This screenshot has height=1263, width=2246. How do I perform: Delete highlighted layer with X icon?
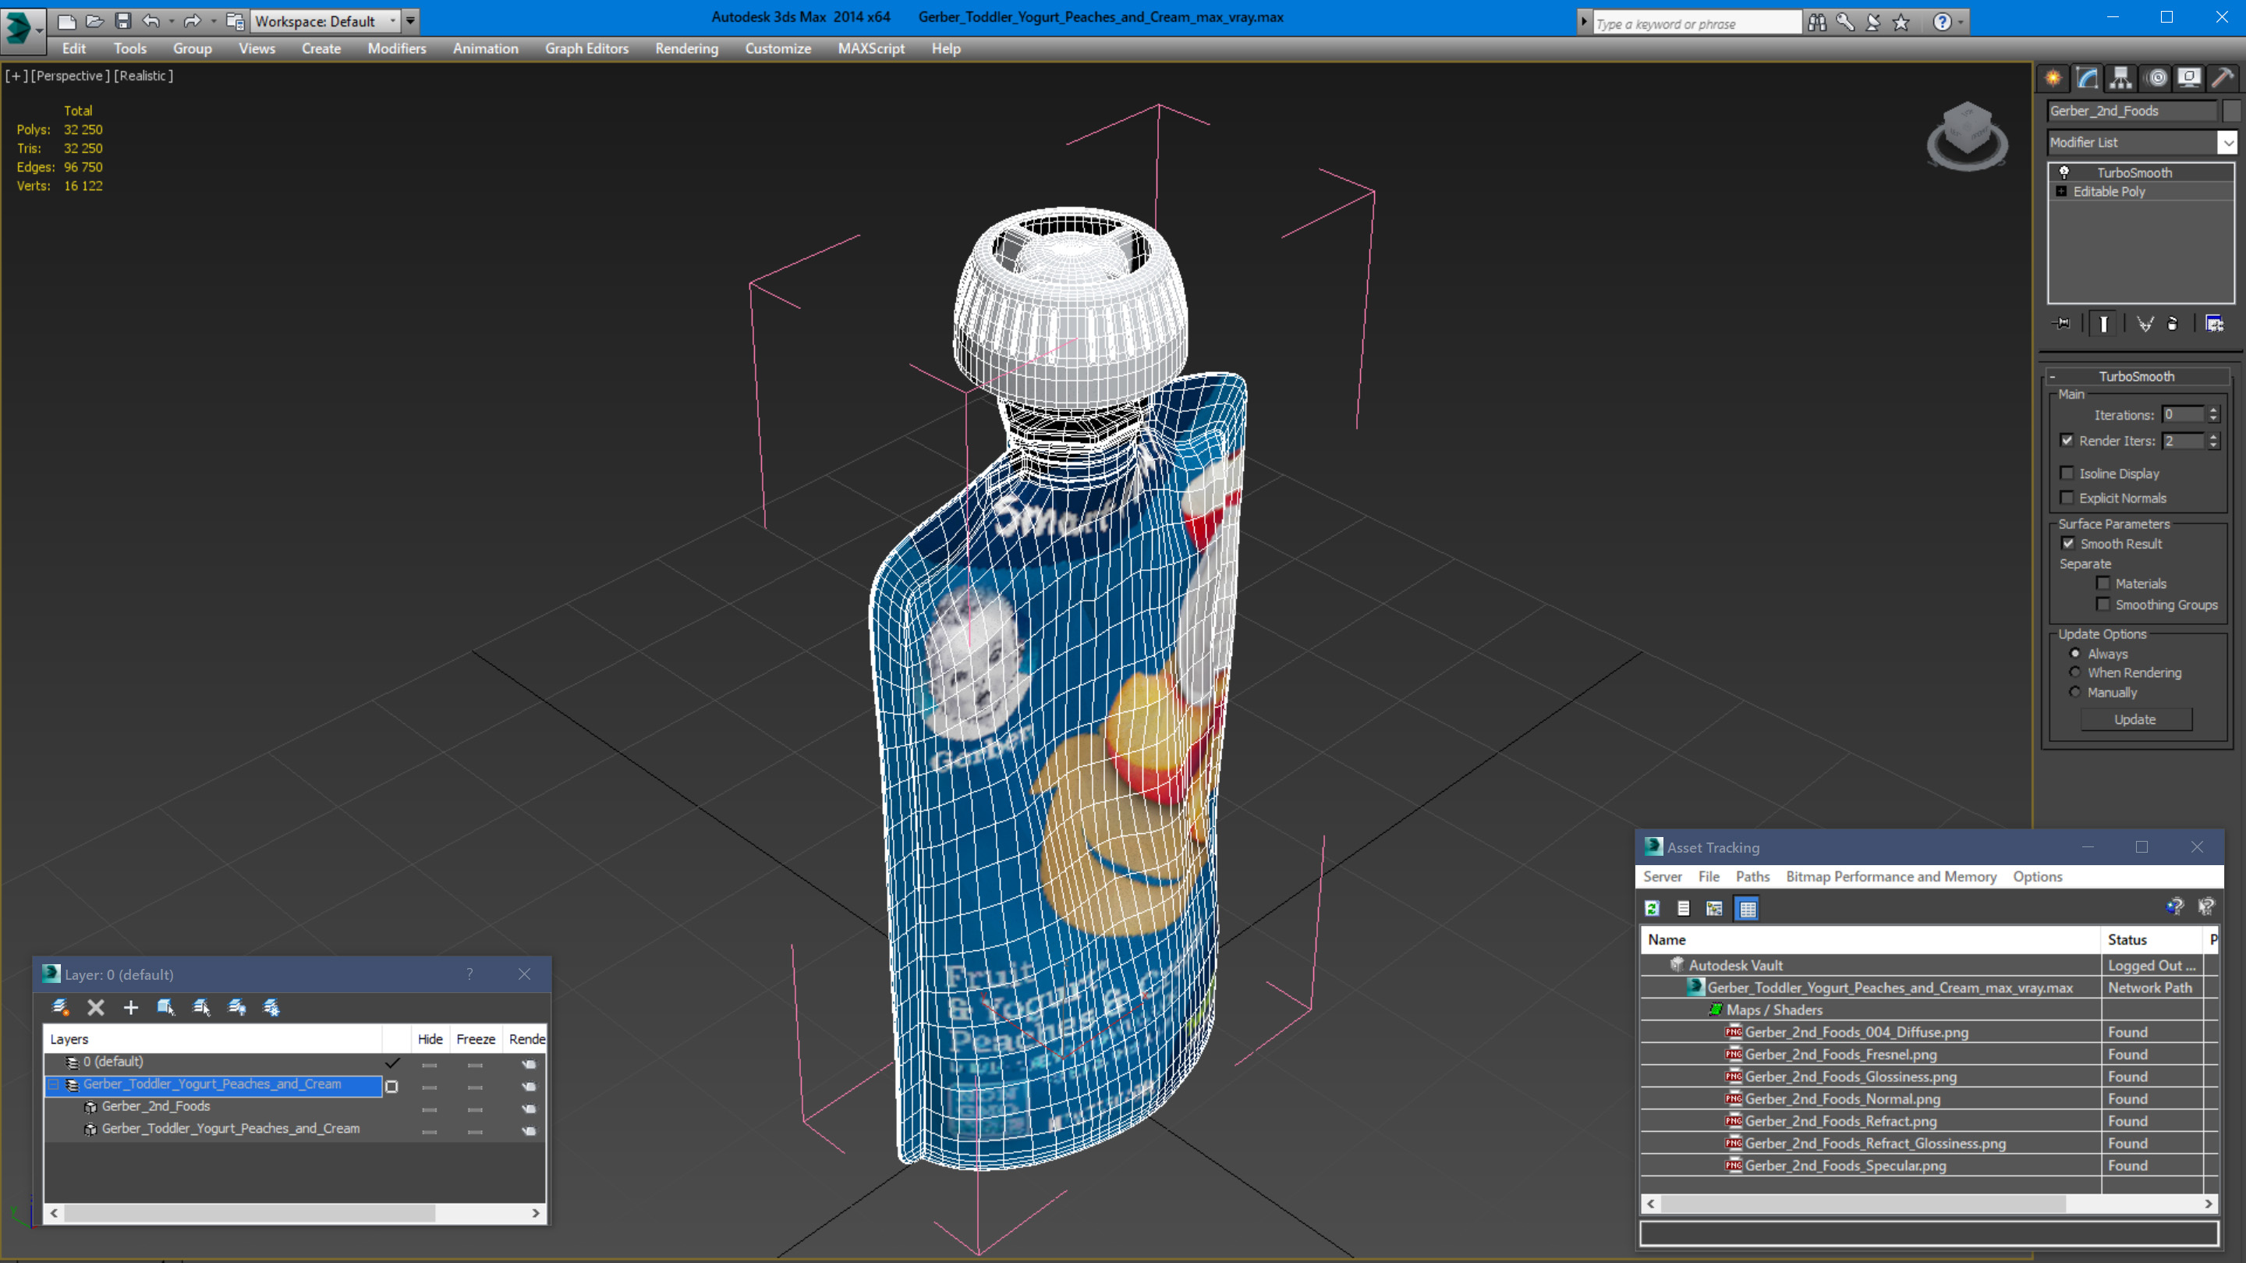(x=96, y=1007)
